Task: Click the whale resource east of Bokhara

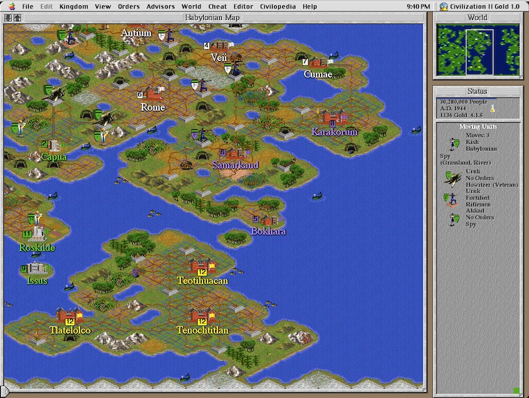Action: [x=317, y=196]
